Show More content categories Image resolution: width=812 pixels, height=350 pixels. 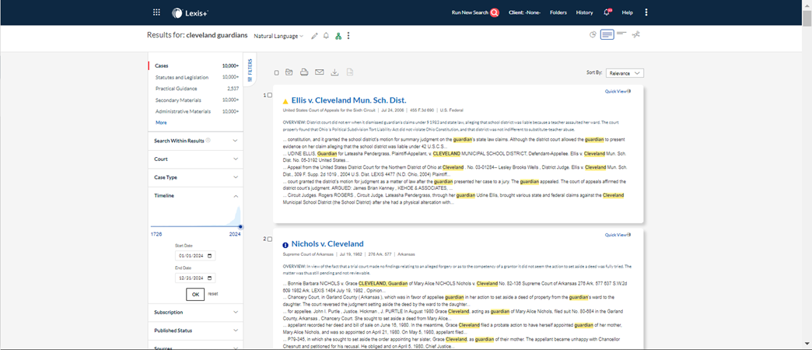pyautogui.click(x=161, y=123)
